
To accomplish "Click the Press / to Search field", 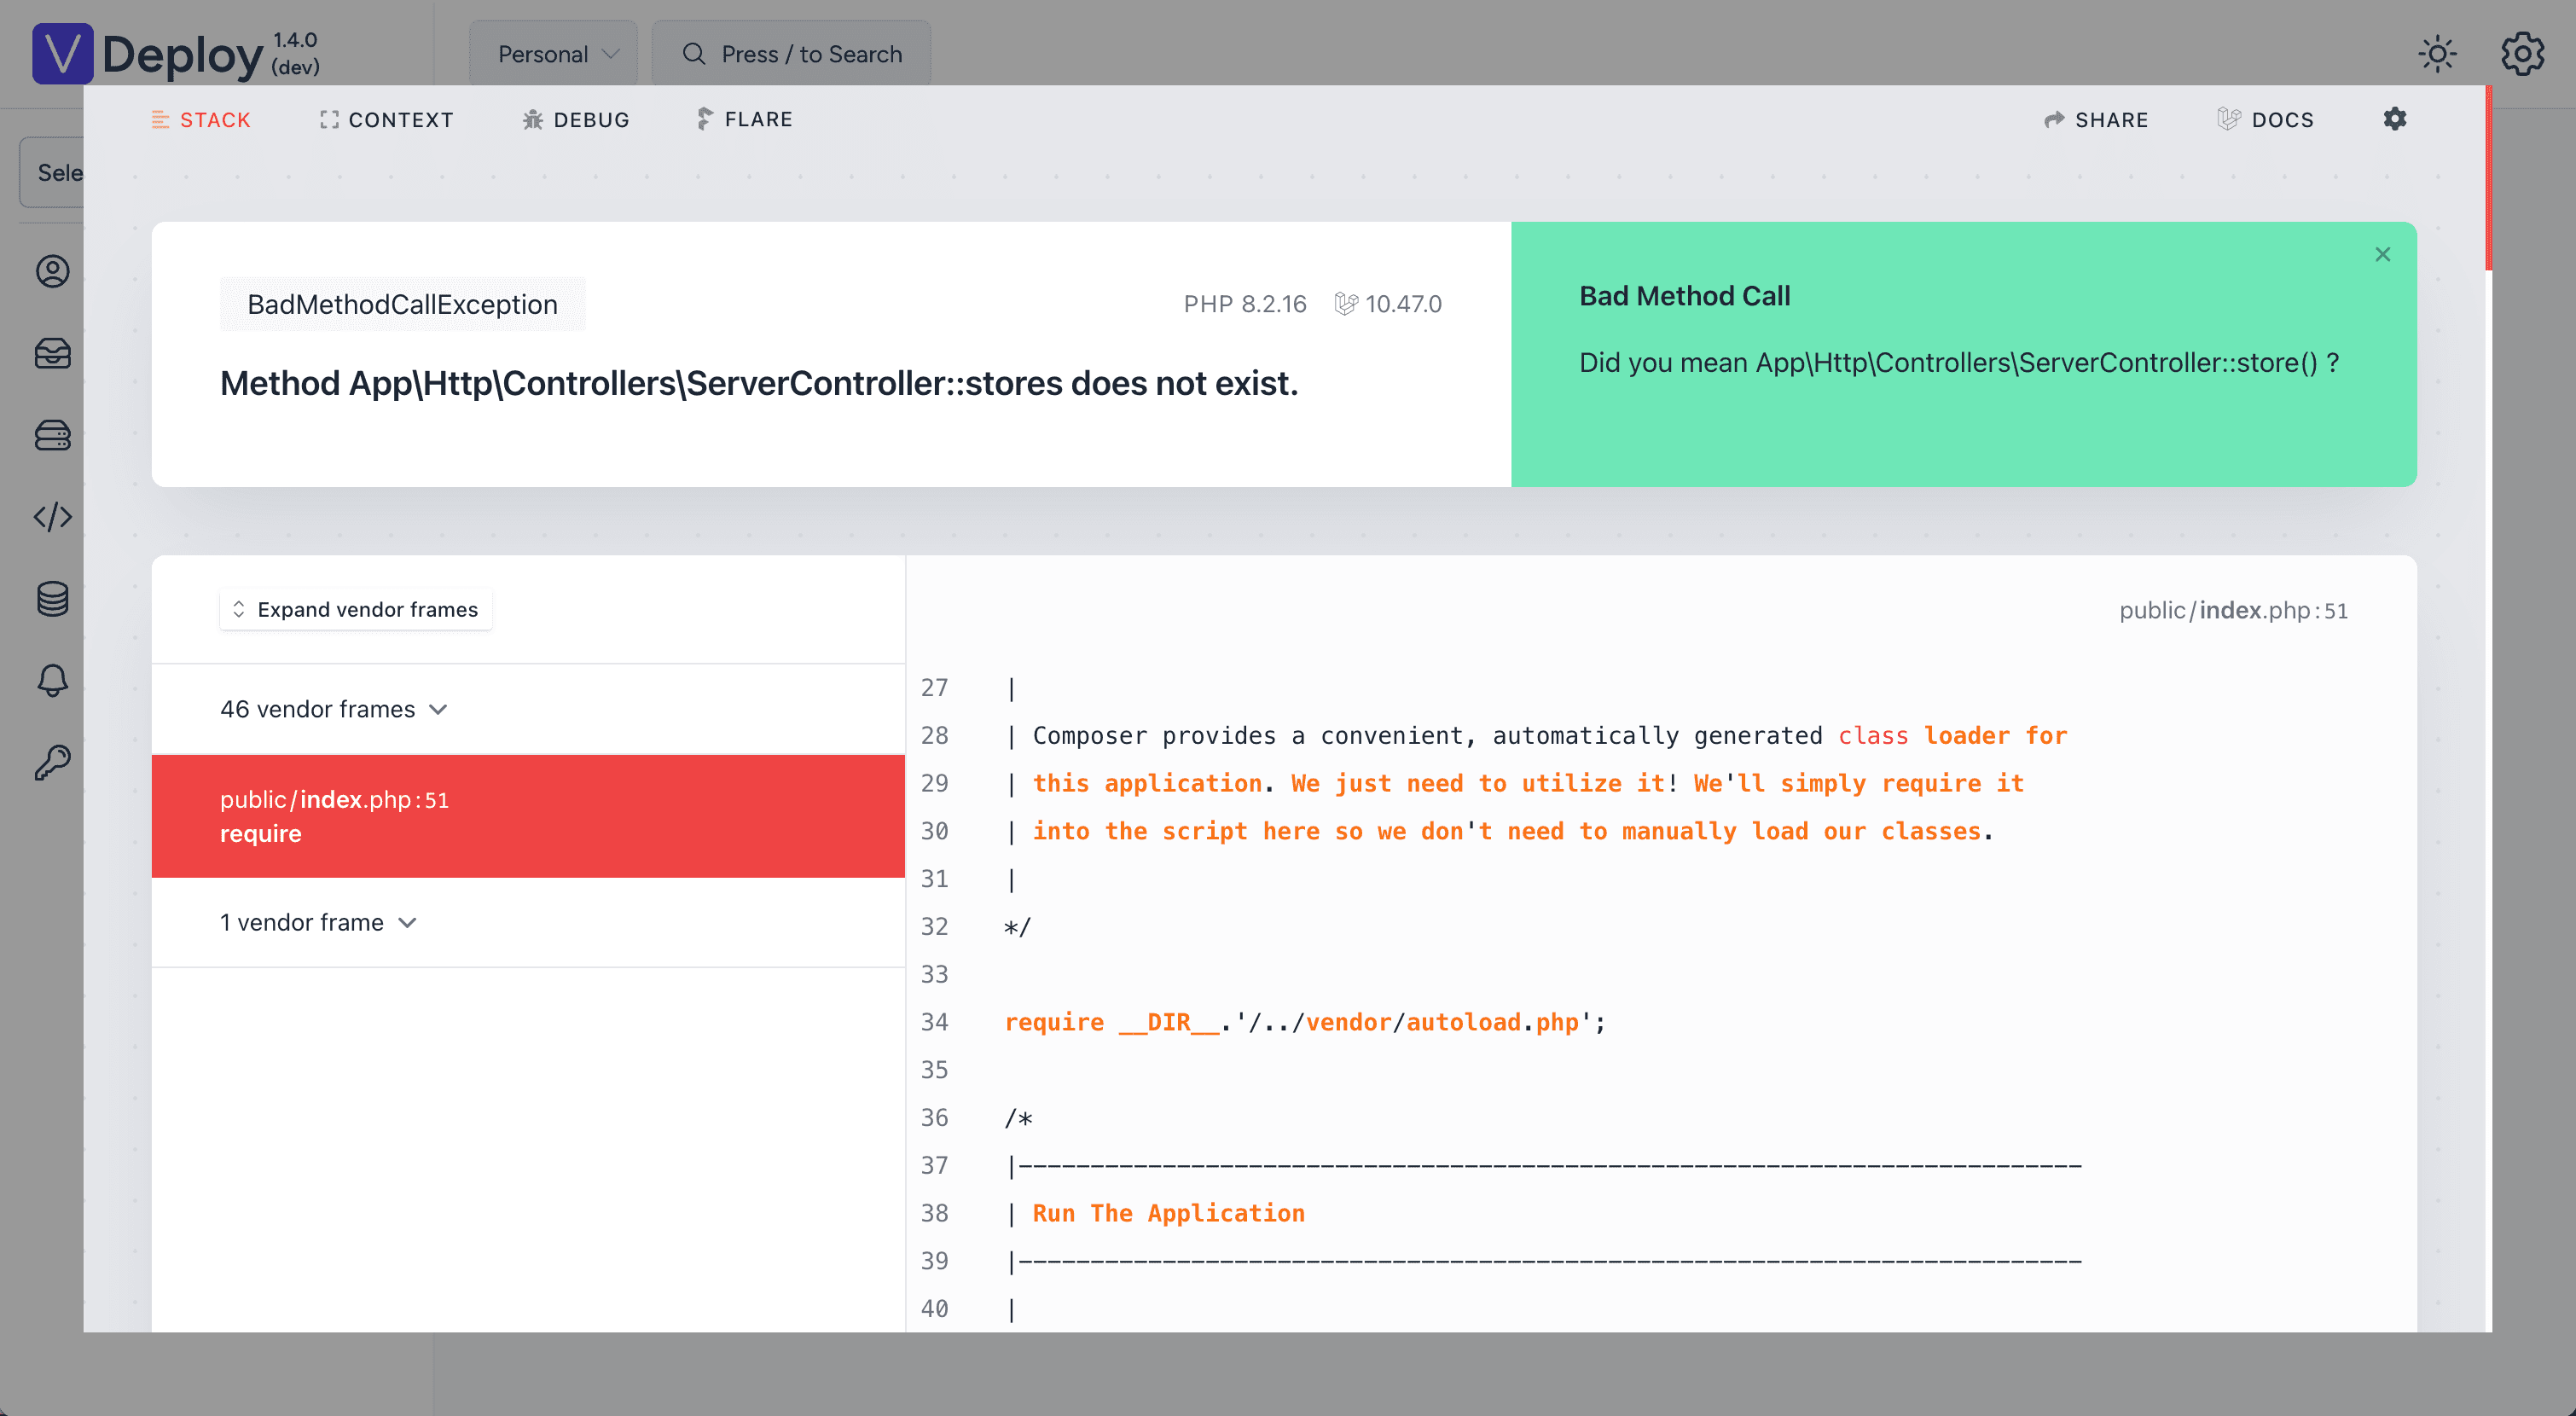I will [791, 54].
